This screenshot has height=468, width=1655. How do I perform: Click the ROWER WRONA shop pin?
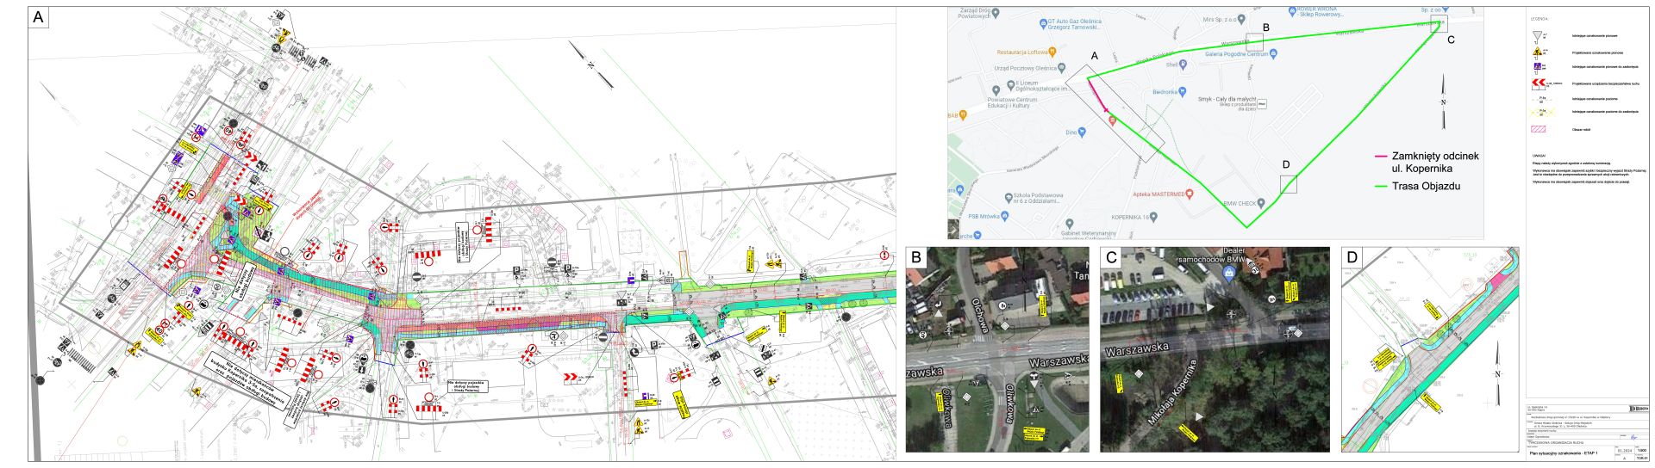point(1293,12)
